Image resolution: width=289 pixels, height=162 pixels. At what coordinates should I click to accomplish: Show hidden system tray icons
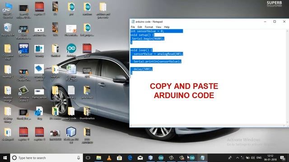pos(238,158)
